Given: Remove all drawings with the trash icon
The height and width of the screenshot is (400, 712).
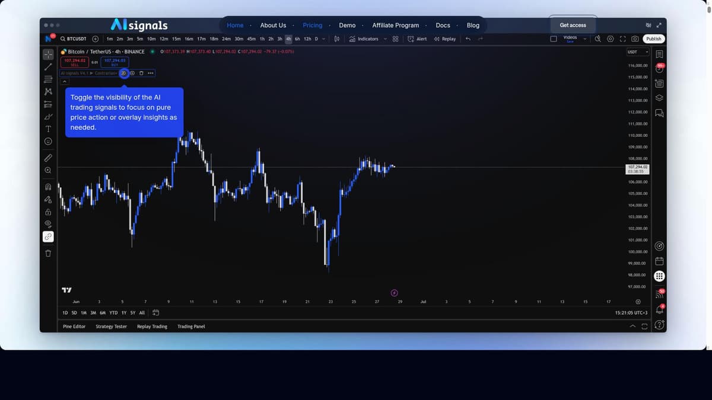Looking at the screenshot, I should pyautogui.click(x=48, y=253).
